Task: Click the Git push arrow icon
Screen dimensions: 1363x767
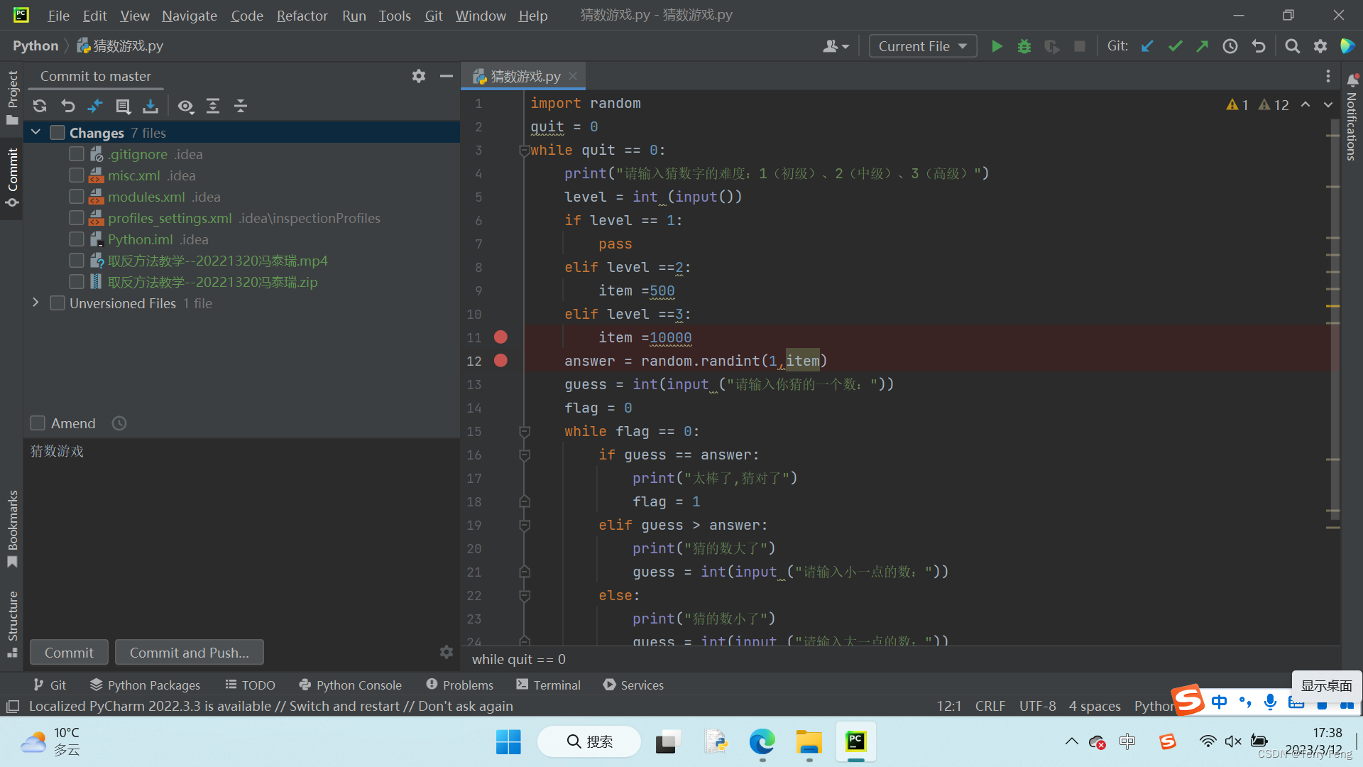Action: pyautogui.click(x=1202, y=46)
